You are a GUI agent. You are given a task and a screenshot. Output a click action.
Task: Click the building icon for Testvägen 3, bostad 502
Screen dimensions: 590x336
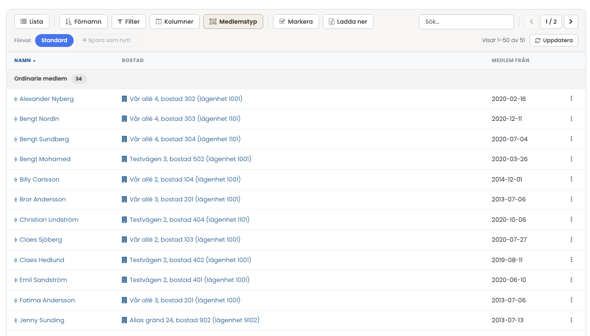pos(124,159)
